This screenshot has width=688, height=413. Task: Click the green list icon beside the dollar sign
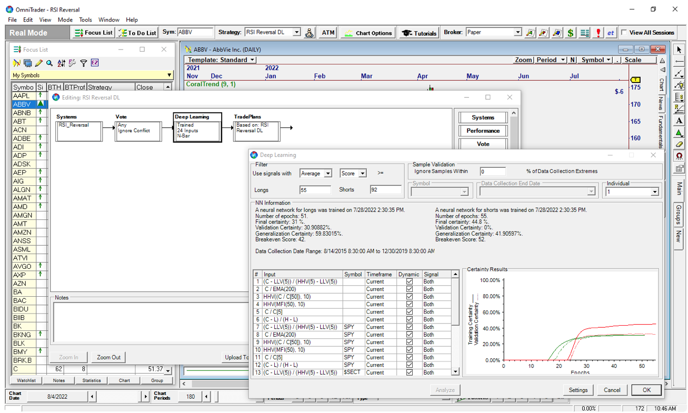pyautogui.click(x=585, y=33)
